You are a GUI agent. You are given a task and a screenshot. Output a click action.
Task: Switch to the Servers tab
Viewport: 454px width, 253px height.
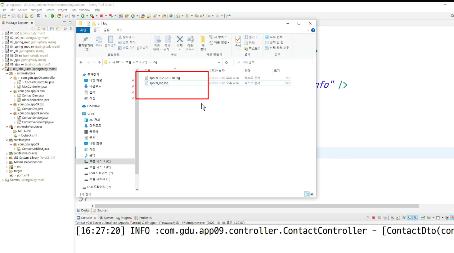106,218
